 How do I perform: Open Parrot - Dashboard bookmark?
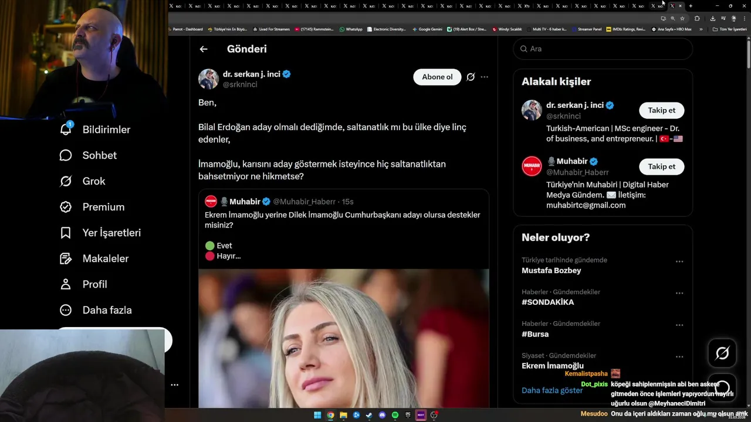[x=185, y=29]
